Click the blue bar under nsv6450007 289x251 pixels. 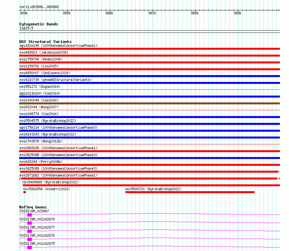(149, 76)
